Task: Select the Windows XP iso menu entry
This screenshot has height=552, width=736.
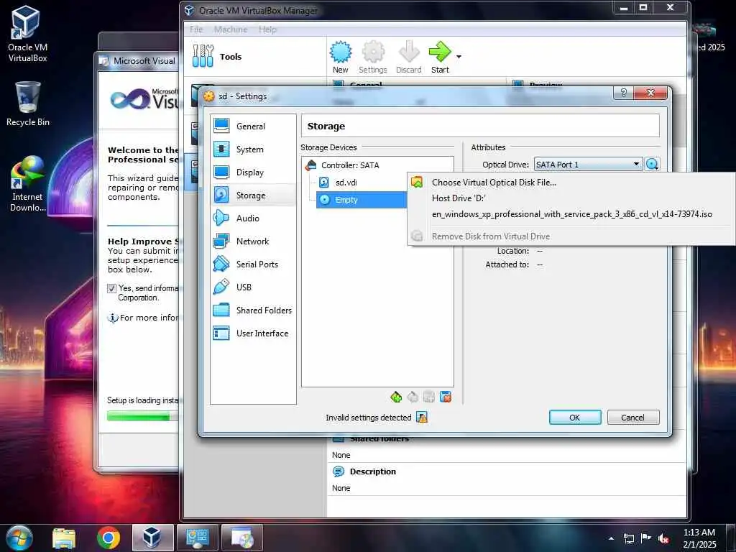Action: 571,214
